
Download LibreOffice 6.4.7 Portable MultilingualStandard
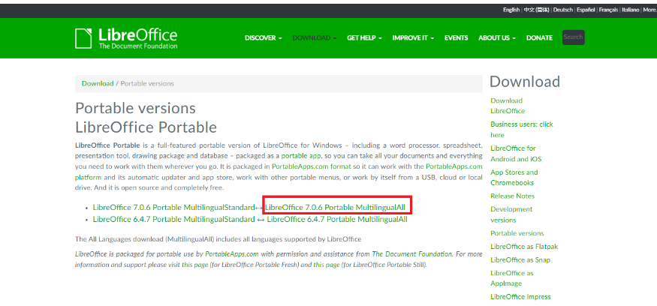tap(174, 219)
